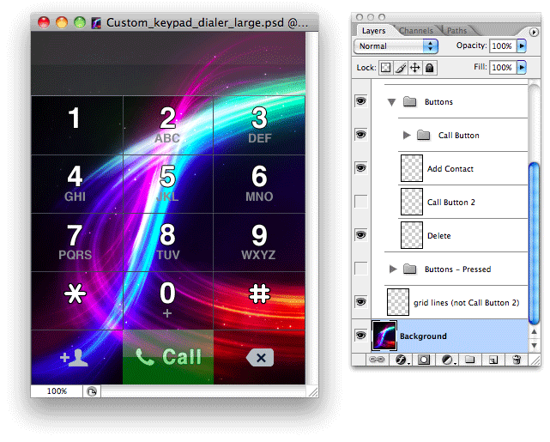Collapse the Buttons group triangle
This screenshot has height=442, width=550.
(392, 102)
